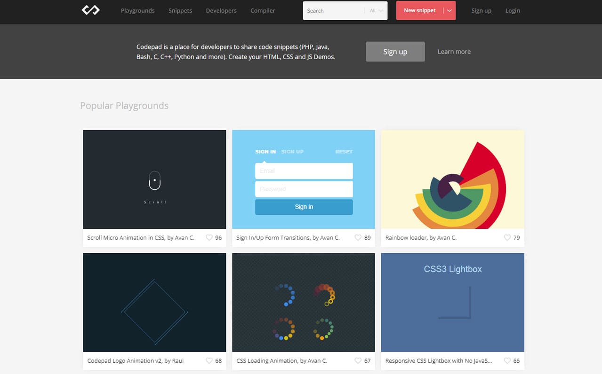Open Codepad Logo Animation v2 title link
The image size is (602, 374).
(x=136, y=361)
